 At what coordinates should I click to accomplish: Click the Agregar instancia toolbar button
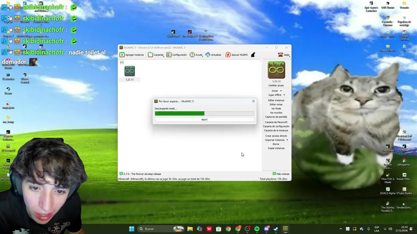click(132, 55)
